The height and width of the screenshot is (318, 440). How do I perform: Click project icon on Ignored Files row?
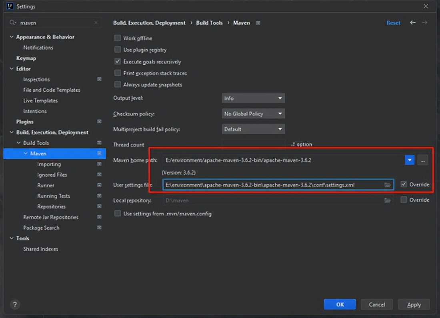click(x=99, y=175)
